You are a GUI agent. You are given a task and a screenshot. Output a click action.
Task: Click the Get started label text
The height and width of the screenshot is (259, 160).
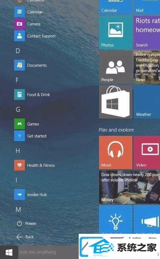37,136
